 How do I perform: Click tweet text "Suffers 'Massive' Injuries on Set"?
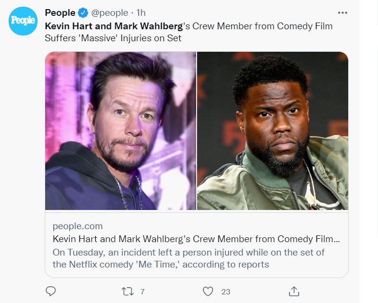coord(113,38)
